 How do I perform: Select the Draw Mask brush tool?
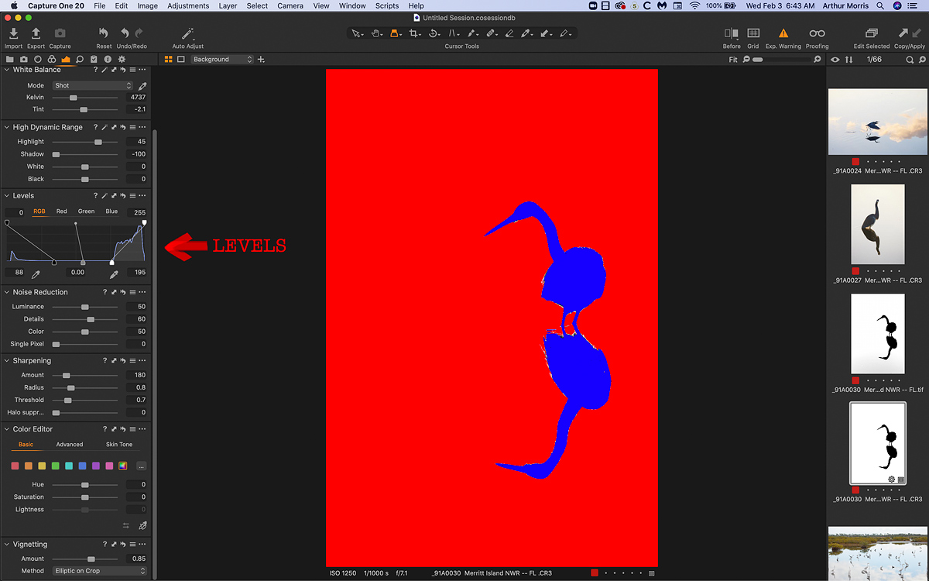[x=471, y=33]
